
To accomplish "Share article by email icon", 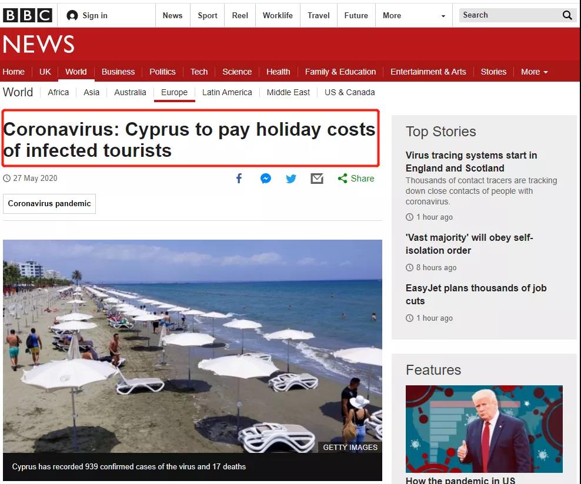I will click(x=317, y=179).
